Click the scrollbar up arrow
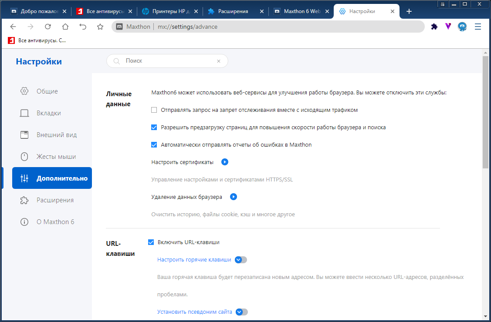Viewport: 491px width, 322px height. pos(485,53)
